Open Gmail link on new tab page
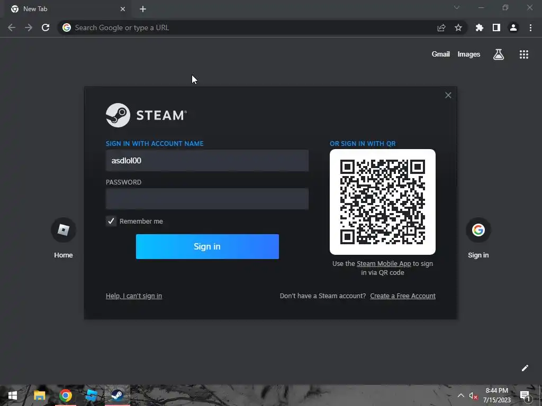 [441, 54]
